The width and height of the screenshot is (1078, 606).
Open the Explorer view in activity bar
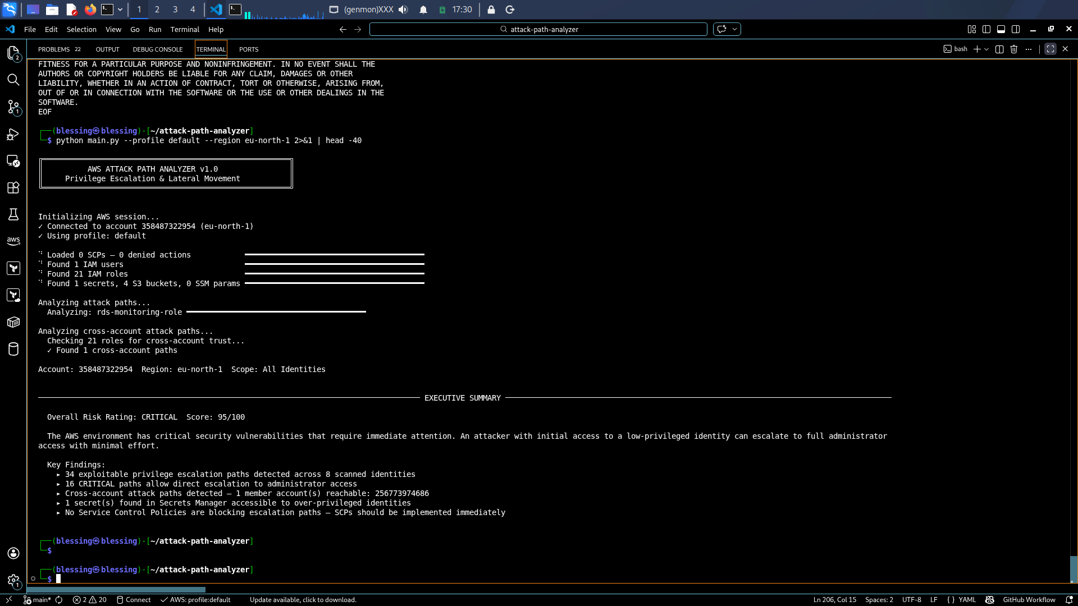[x=13, y=53]
